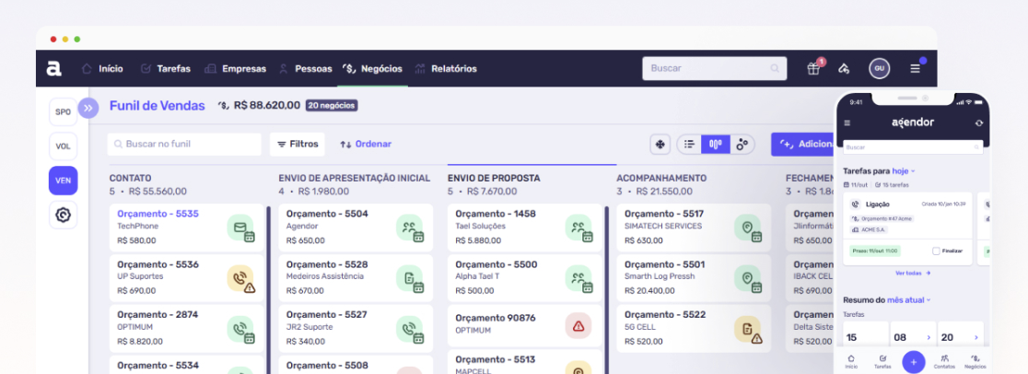Open the Ordenar sort dropdown
Image resolution: width=1028 pixels, height=374 pixels.
coord(366,145)
